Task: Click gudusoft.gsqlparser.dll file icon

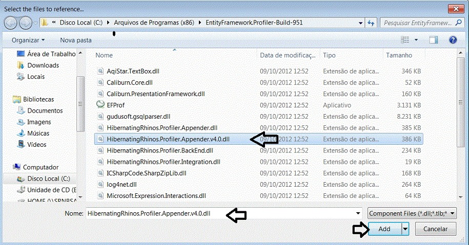Action: tap(100, 117)
